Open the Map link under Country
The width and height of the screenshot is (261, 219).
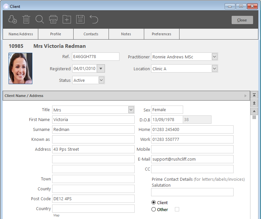(x=56, y=215)
